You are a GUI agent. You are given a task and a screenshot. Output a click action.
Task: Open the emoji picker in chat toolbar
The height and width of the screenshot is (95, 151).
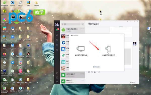pyautogui.click(x=89, y=72)
